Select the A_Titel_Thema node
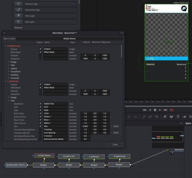Image resolution: width=192 pixels, height=178 pixels. tap(44, 155)
